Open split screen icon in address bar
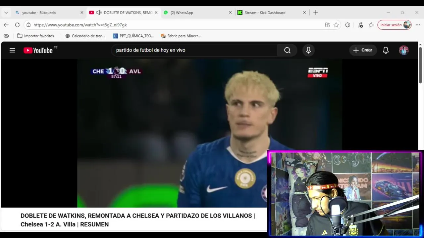This screenshot has width=424, height=238. [327, 25]
